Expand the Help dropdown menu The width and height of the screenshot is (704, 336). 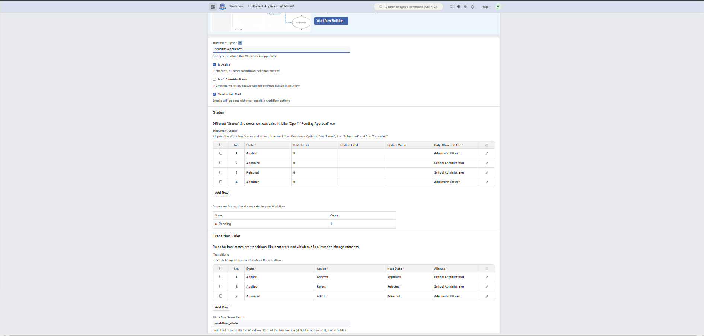point(486,7)
